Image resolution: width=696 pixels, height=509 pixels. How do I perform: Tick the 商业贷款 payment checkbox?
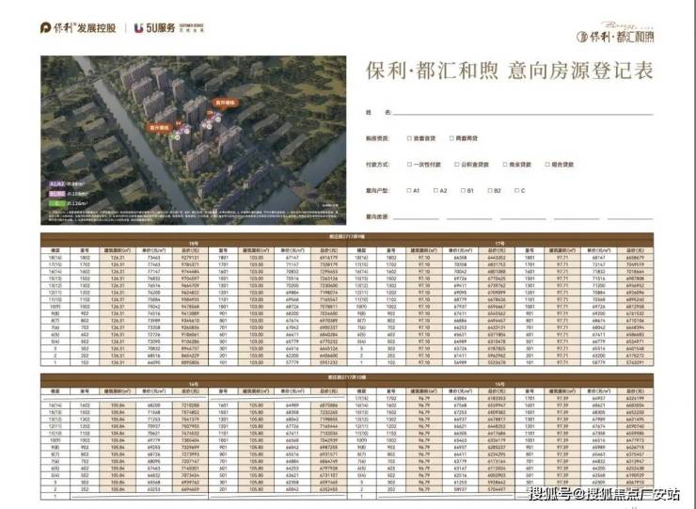pos(505,165)
